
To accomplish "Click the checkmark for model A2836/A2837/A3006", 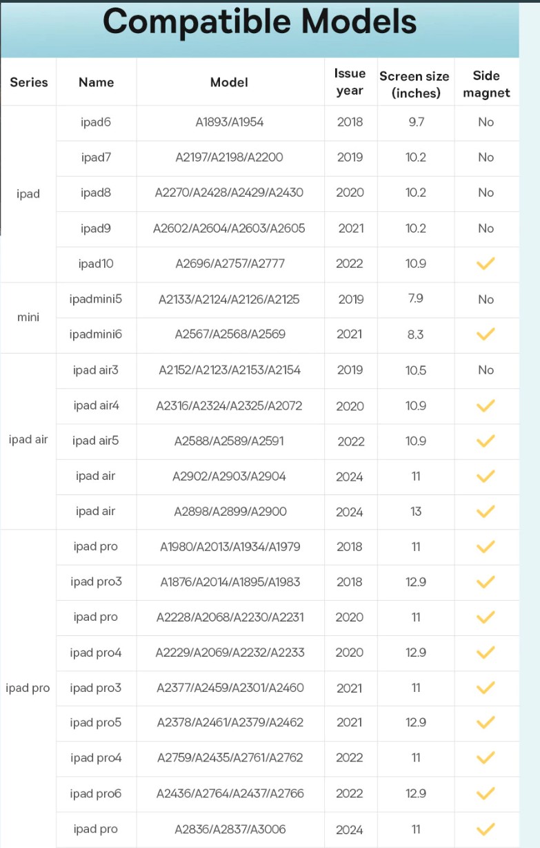I will [x=486, y=829].
